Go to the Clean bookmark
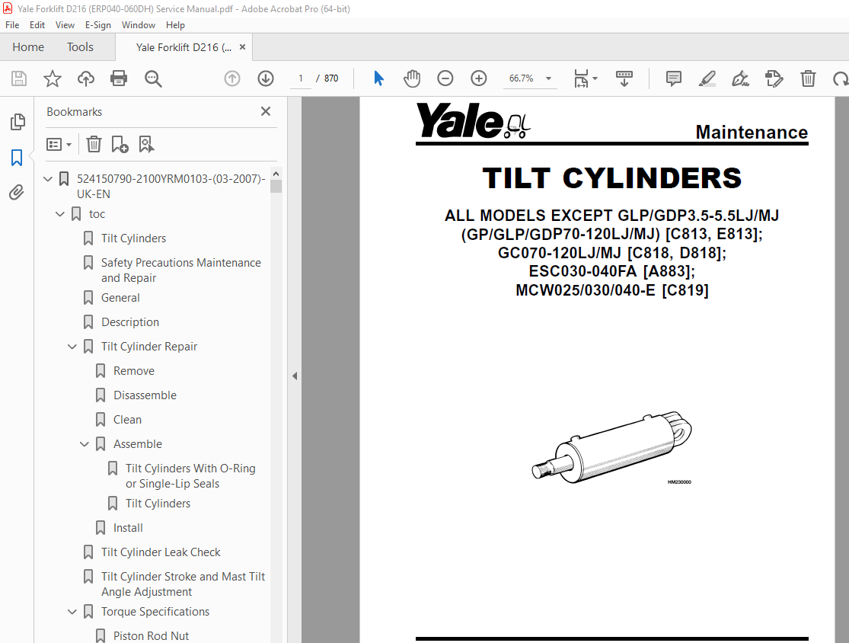 coord(127,420)
